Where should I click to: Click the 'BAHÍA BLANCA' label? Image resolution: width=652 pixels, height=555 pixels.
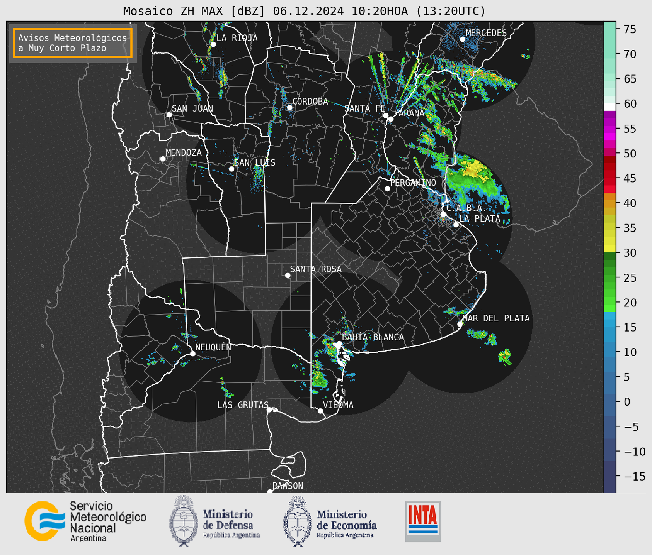click(373, 337)
